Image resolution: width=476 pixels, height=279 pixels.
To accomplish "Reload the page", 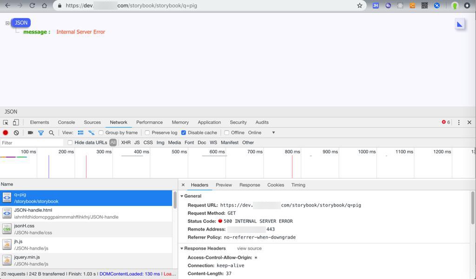I will [32, 6].
